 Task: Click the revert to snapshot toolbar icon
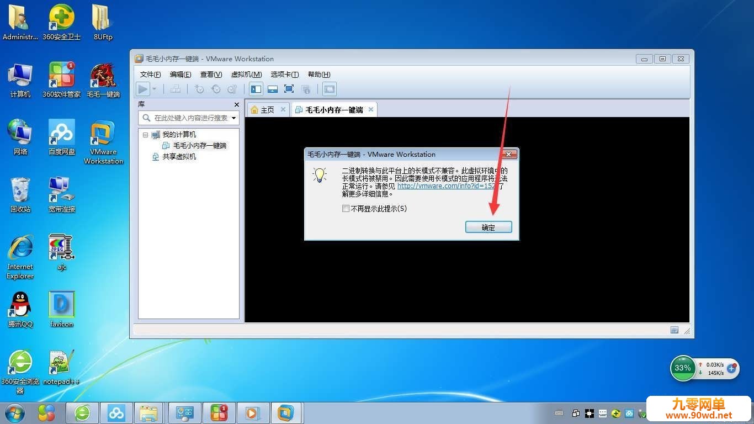click(x=216, y=89)
